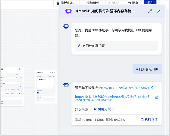Publish the application with 发布
The image size is (170, 136).
tap(150, 3)
